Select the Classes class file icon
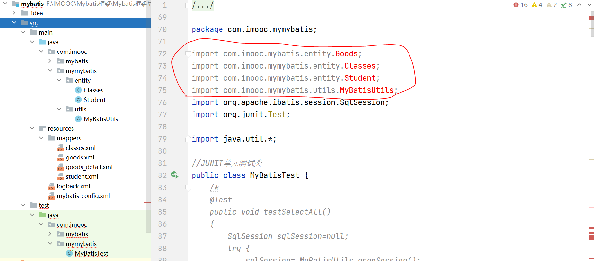 click(x=78, y=90)
